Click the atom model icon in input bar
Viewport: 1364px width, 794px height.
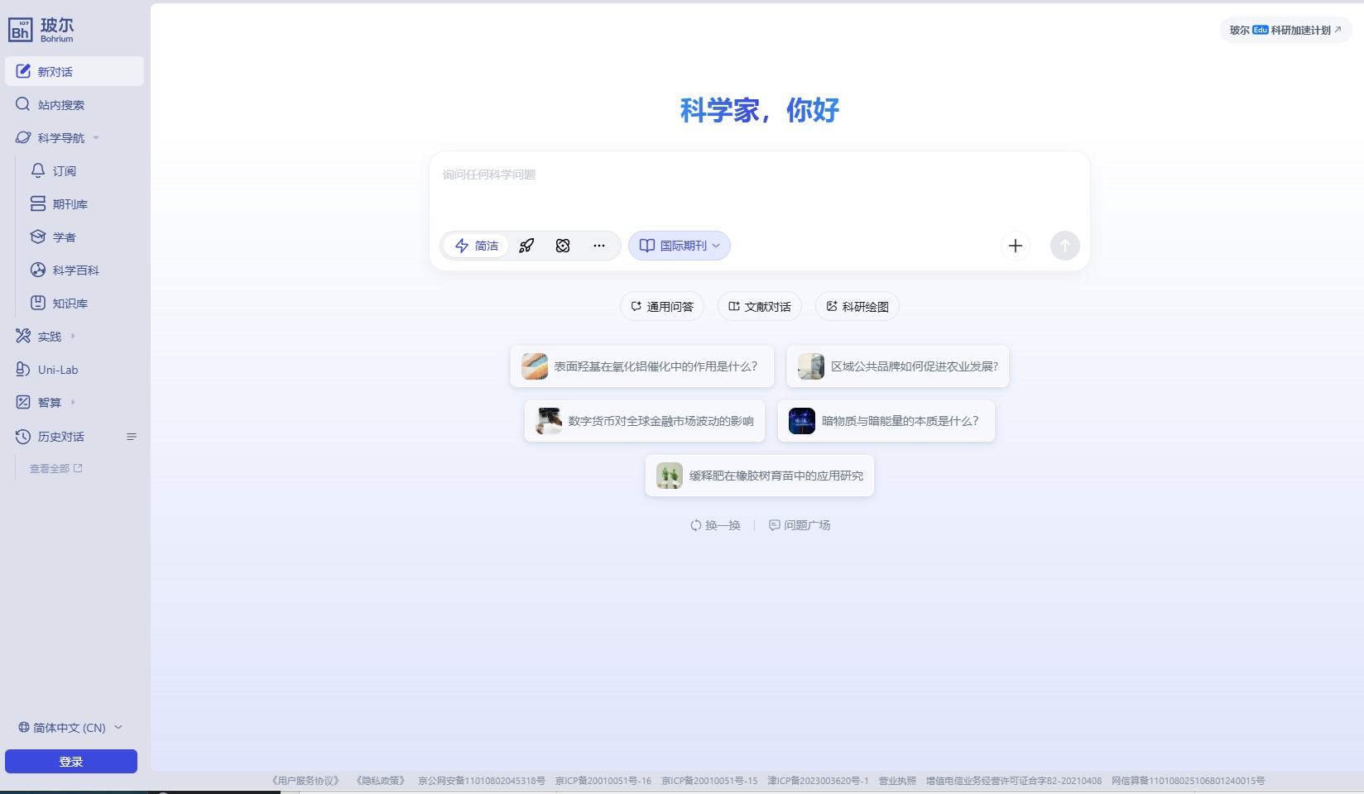[563, 246]
